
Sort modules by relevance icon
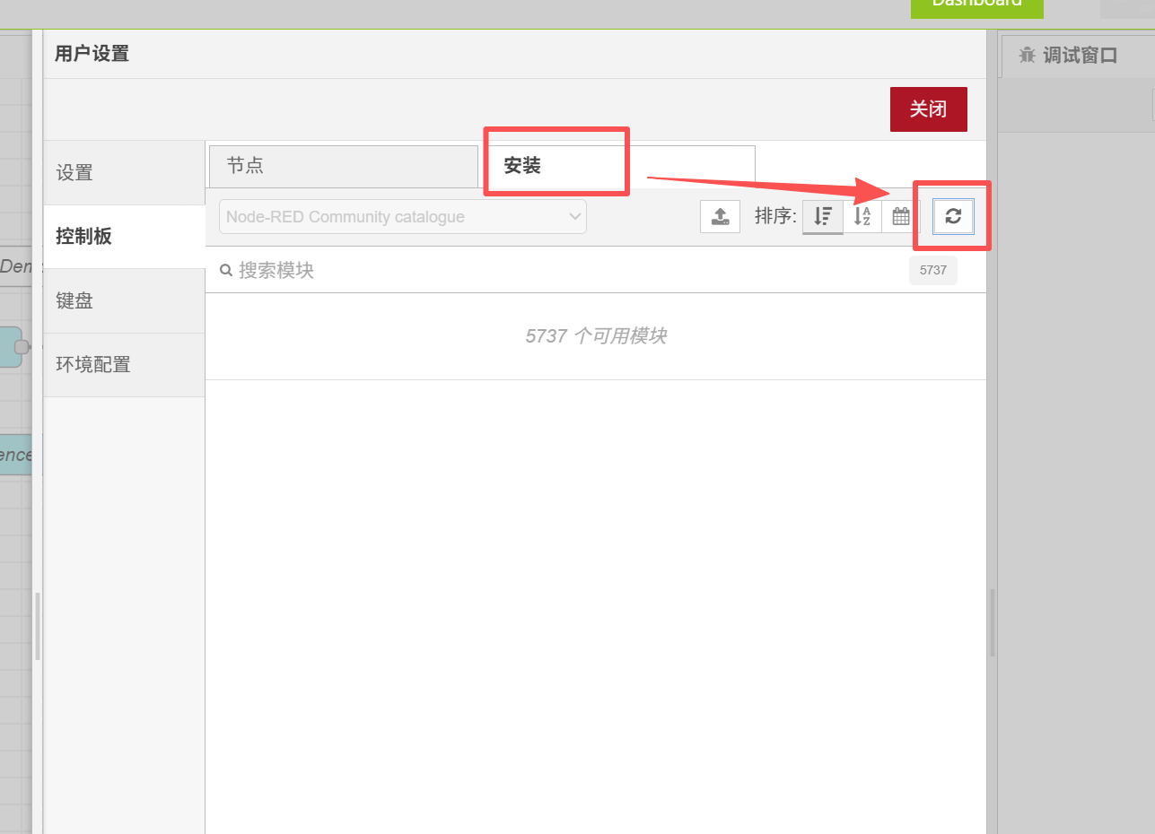[822, 216]
